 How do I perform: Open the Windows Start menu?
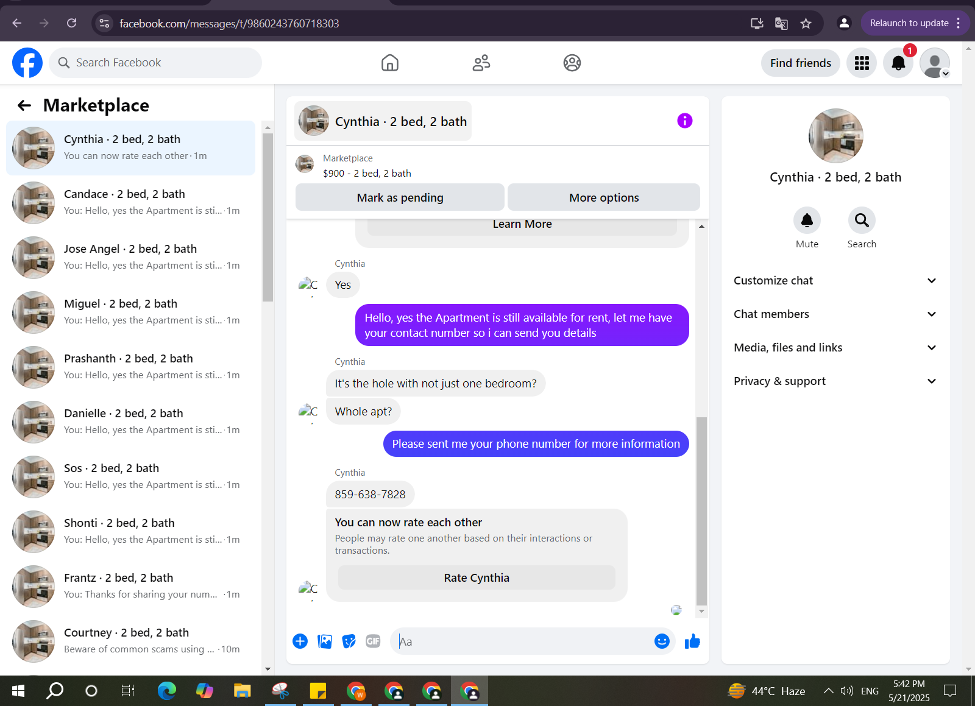click(x=18, y=691)
